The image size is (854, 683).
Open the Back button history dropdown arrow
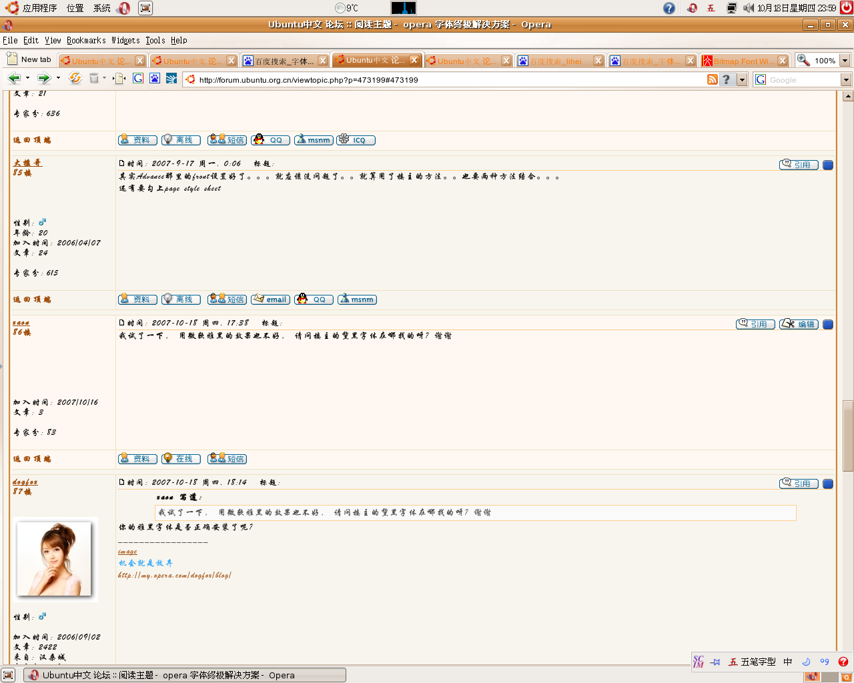coord(27,79)
